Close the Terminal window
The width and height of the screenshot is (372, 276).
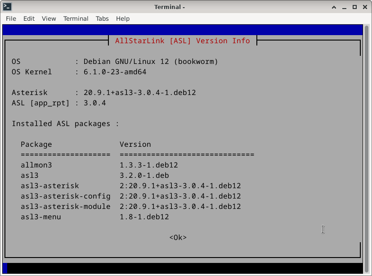(x=365, y=7)
